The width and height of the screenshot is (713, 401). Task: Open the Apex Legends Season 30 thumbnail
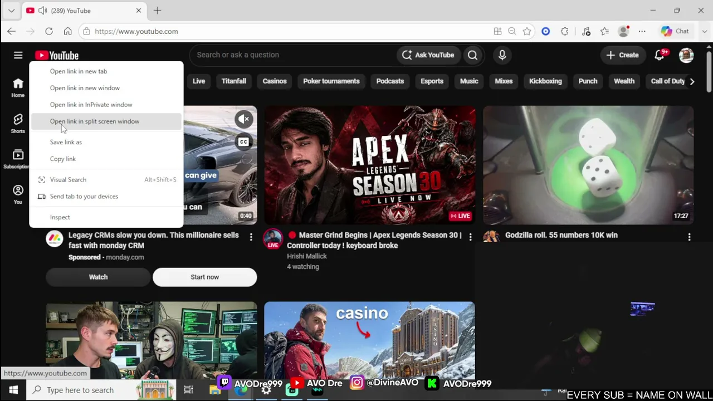pyautogui.click(x=370, y=165)
